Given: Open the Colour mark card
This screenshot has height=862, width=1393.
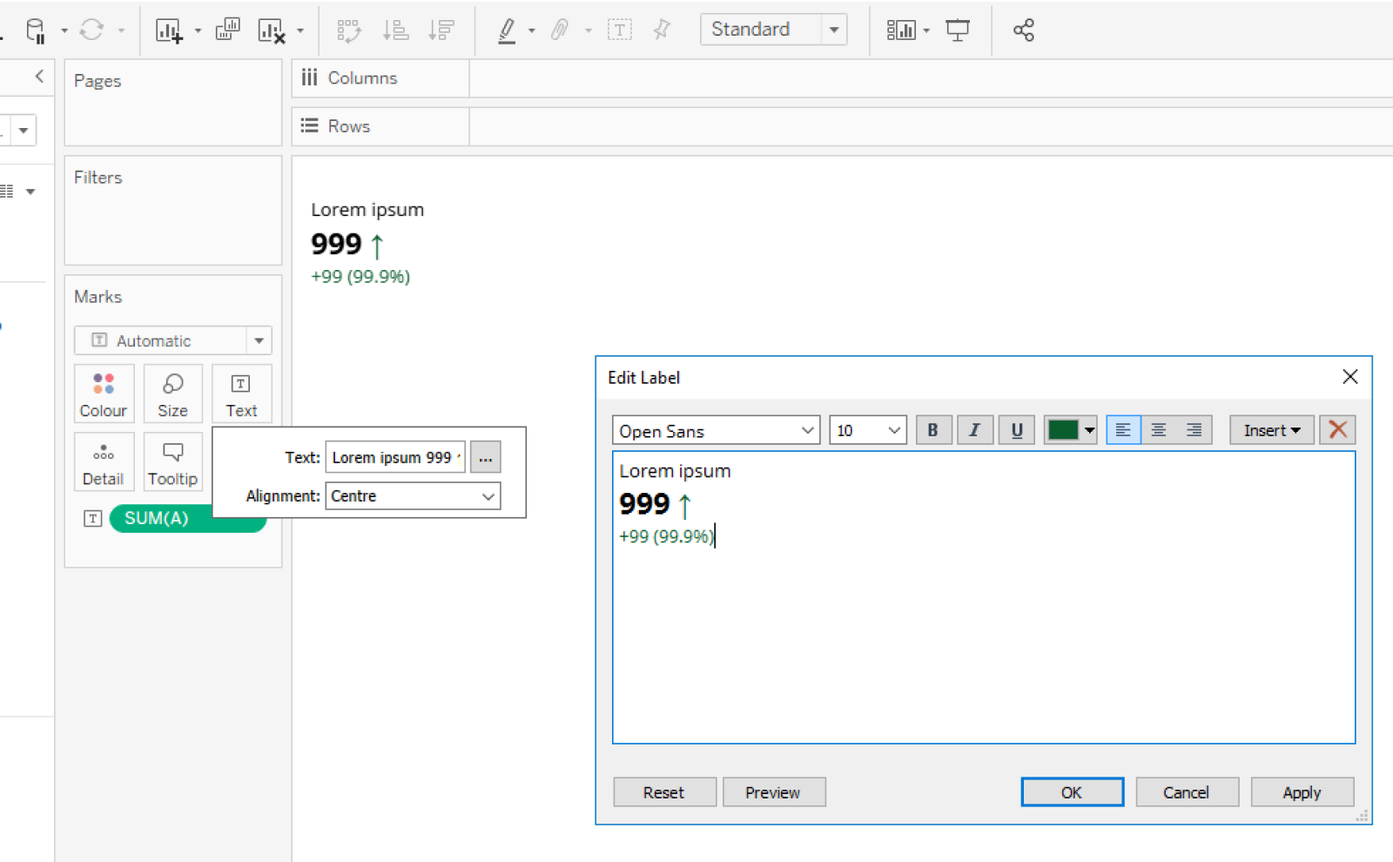Looking at the screenshot, I should pyautogui.click(x=104, y=394).
